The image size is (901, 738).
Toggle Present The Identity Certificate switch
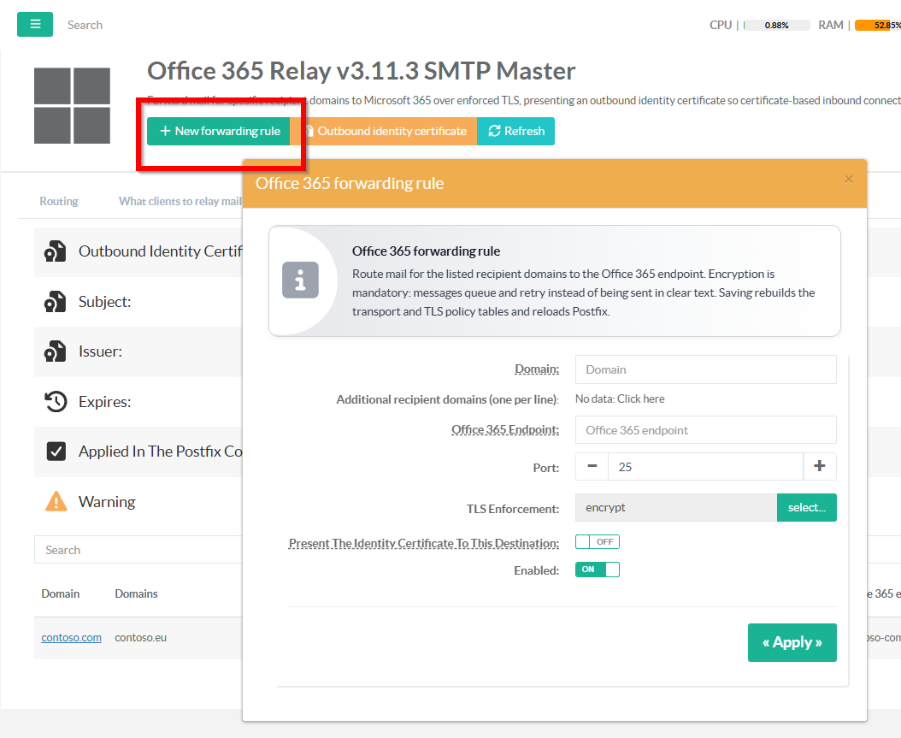click(597, 542)
